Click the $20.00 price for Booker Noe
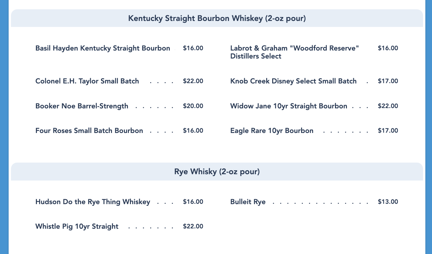The height and width of the screenshot is (254, 432). (x=193, y=106)
